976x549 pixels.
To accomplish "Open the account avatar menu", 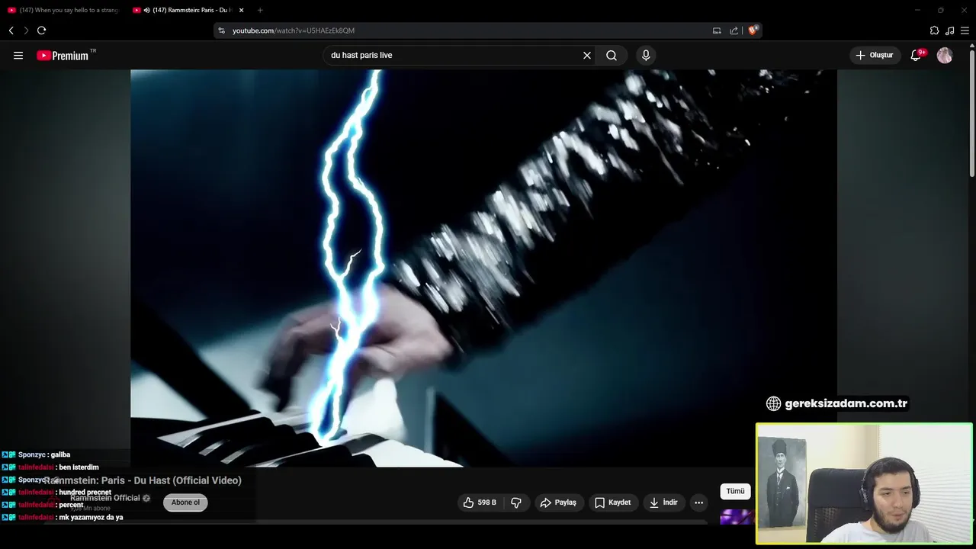I will 945,56.
